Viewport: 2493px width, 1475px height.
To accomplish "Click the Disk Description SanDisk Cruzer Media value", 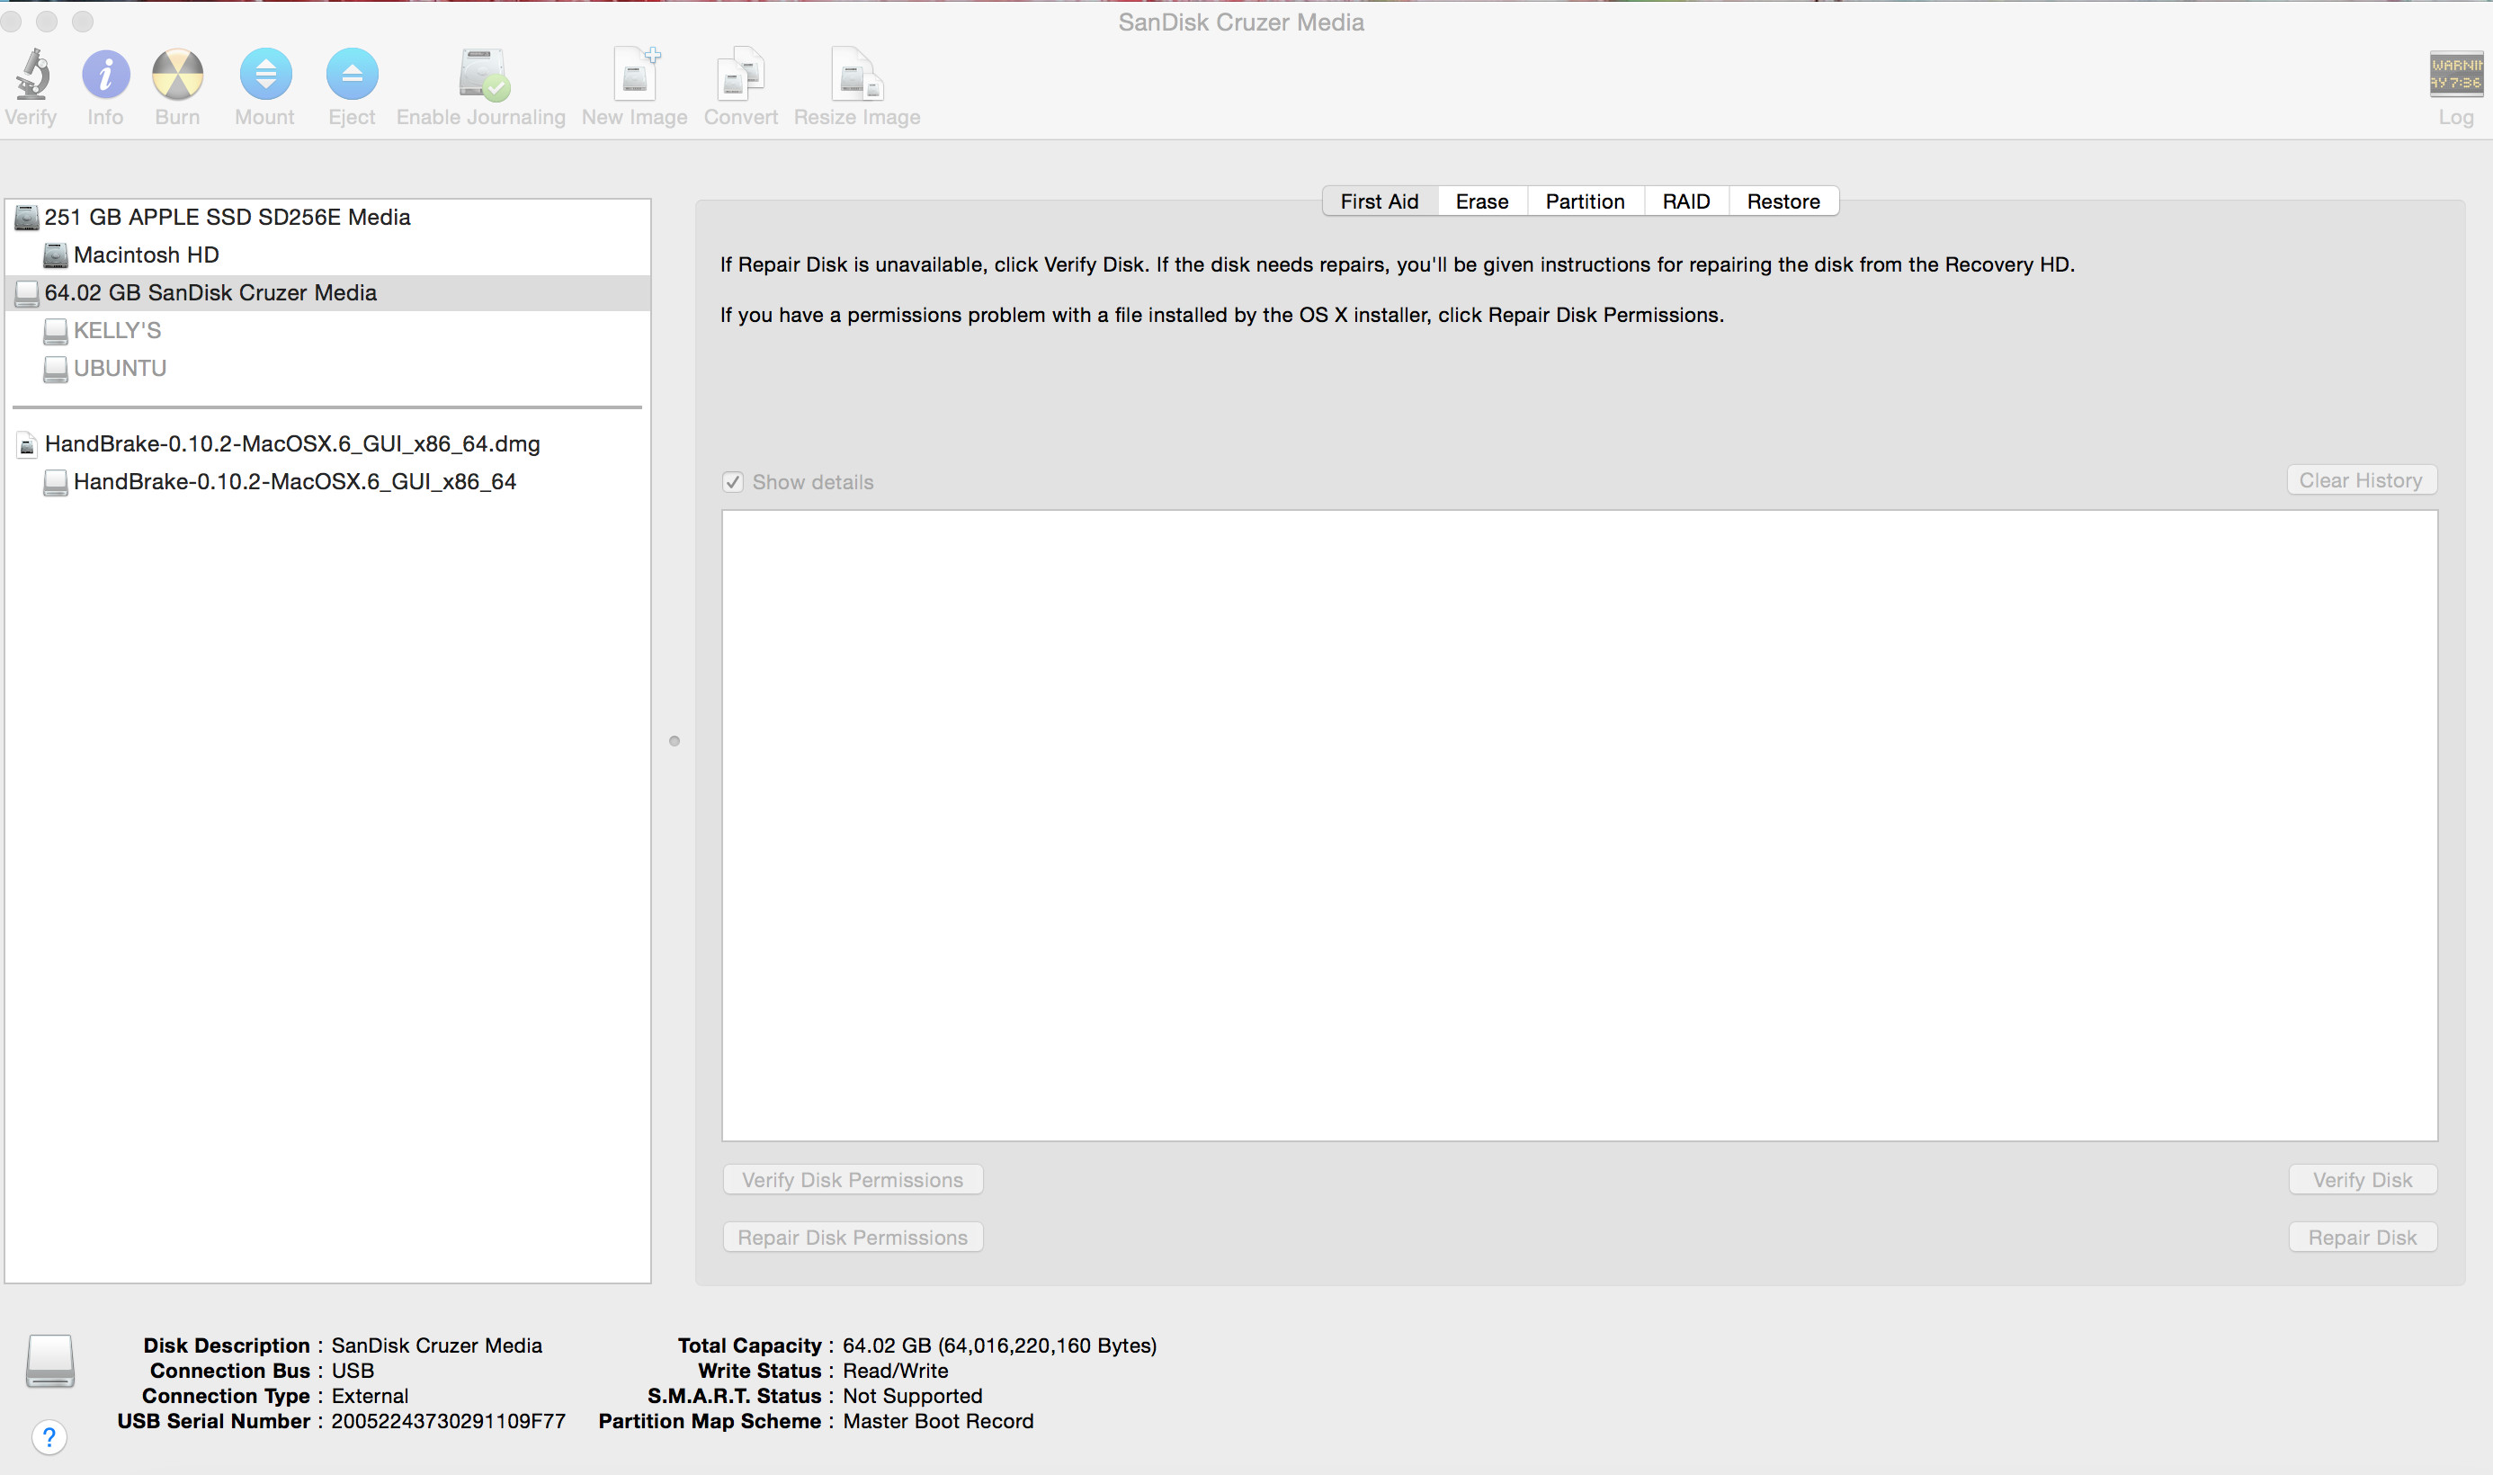I will point(436,1345).
